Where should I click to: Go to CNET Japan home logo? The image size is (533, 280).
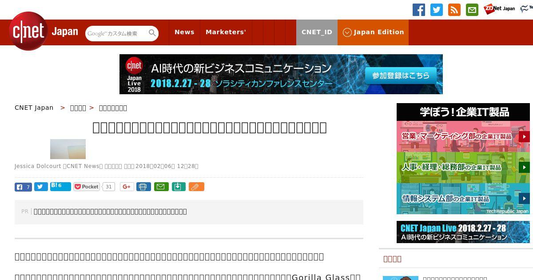click(x=44, y=32)
